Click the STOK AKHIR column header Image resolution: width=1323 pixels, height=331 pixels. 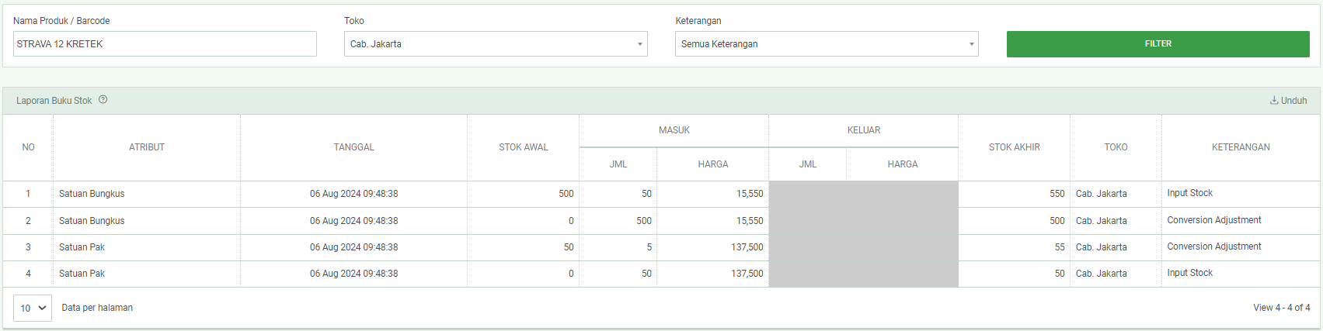1014,147
